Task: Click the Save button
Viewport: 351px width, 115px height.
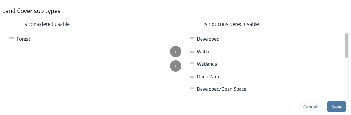Action: pyautogui.click(x=336, y=107)
